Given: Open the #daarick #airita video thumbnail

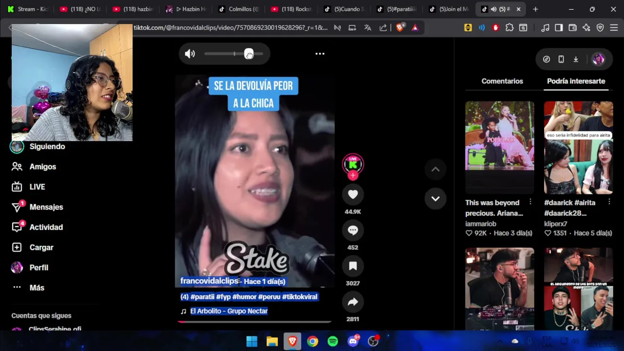Looking at the screenshot, I should point(578,147).
